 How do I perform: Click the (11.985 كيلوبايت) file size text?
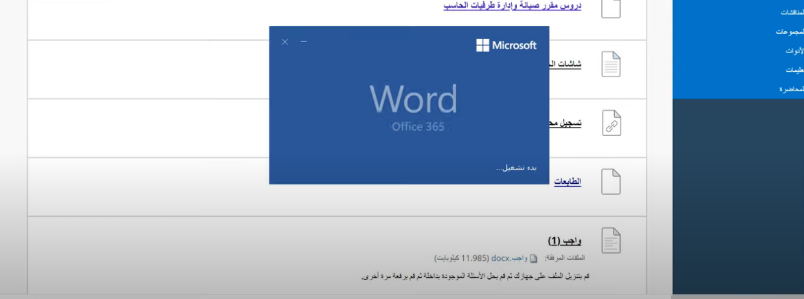pos(461,258)
